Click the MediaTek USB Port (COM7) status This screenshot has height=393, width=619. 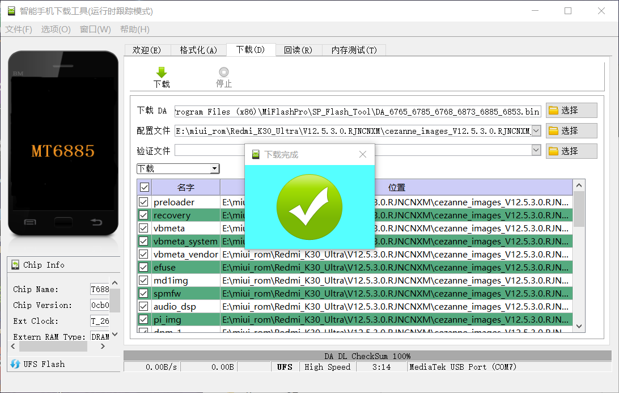[463, 367]
